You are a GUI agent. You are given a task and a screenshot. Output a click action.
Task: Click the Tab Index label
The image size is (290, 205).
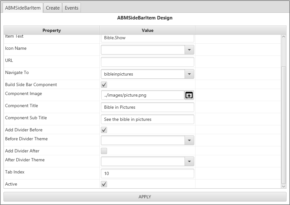pyautogui.click(x=15, y=172)
